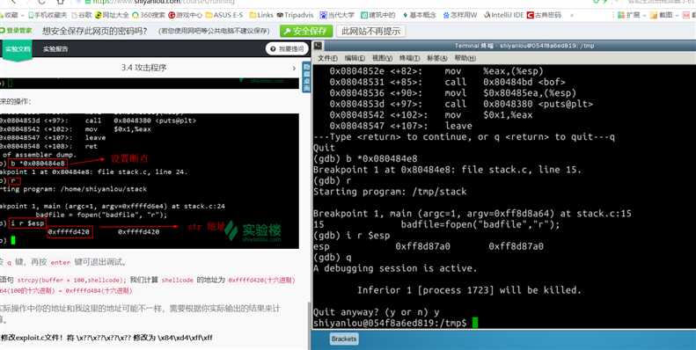Open the 游戏中心 bookmark
The width and height of the screenshot is (696, 350).
[x=185, y=15]
